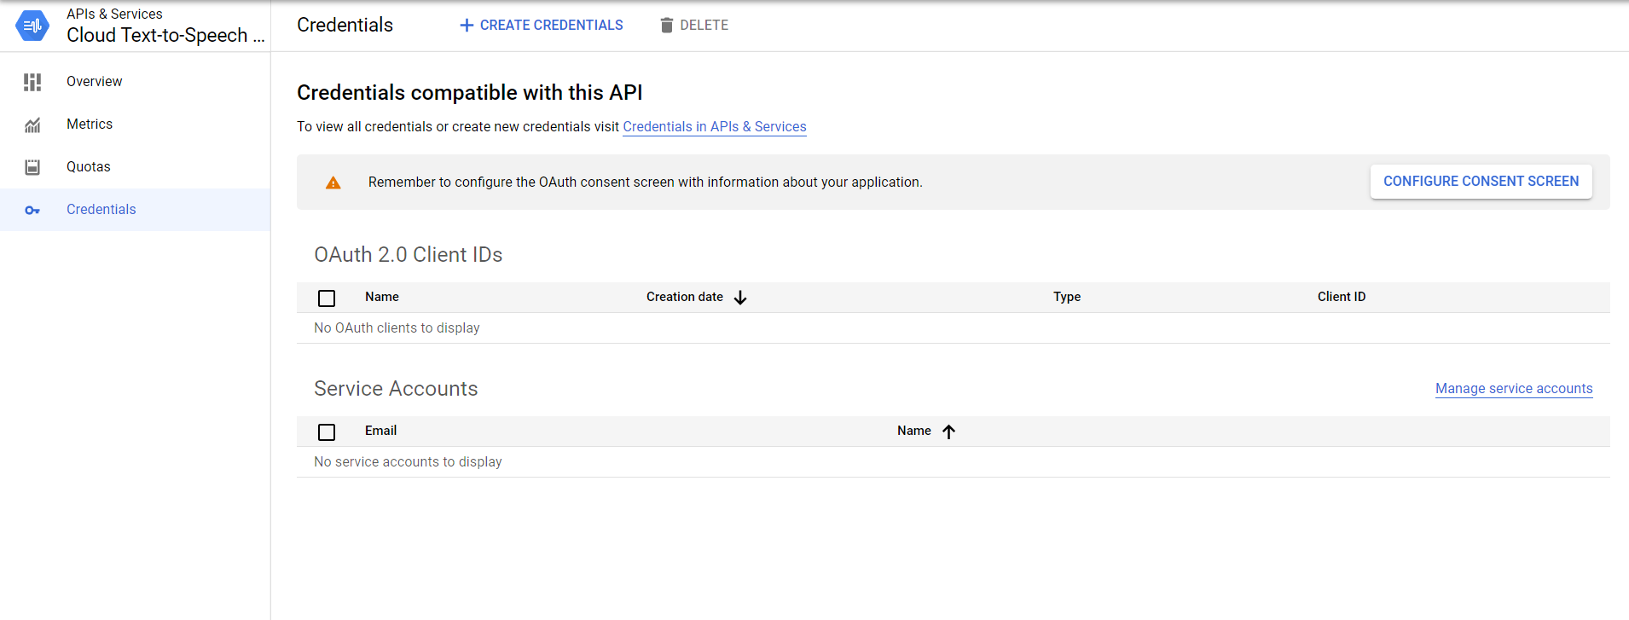
Task: Click the DELETE button label
Action: [704, 26]
